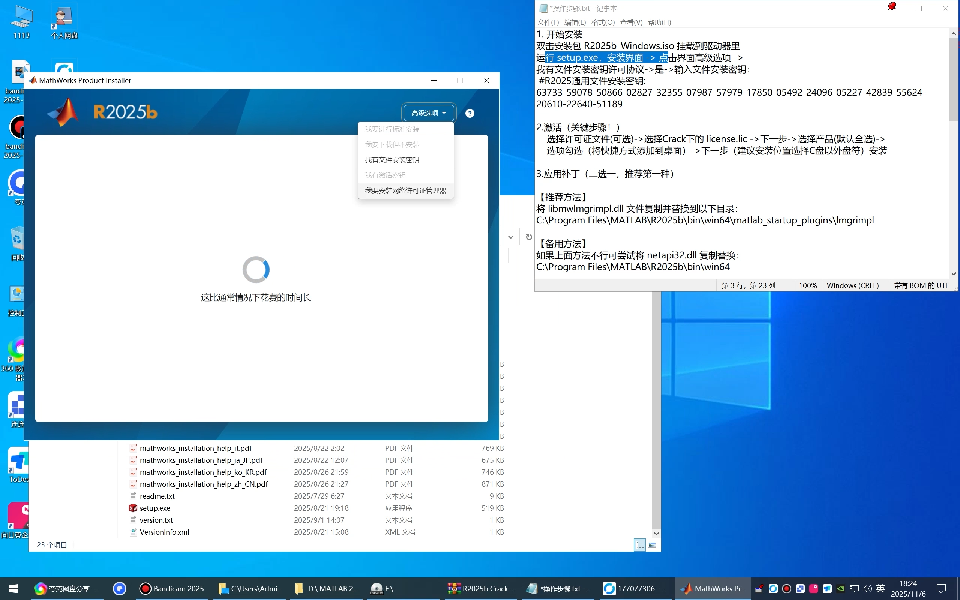Expand the address bar history chevron
960x600 pixels.
pos(510,237)
